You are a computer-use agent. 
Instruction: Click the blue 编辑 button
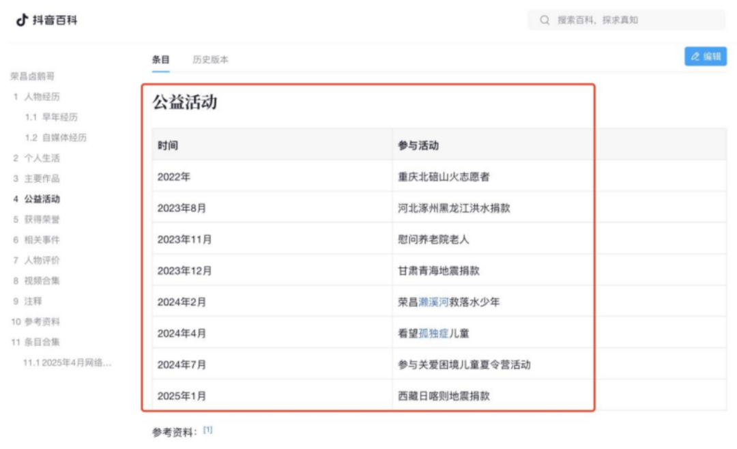point(706,57)
